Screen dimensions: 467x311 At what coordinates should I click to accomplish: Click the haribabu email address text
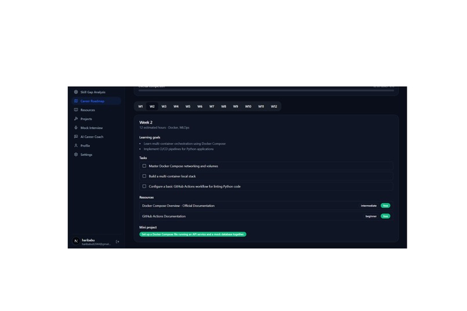pos(96,244)
